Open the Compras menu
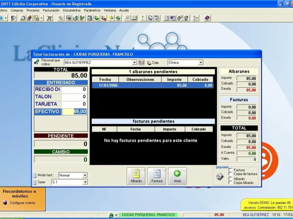The image size is (293, 219). click(17, 11)
